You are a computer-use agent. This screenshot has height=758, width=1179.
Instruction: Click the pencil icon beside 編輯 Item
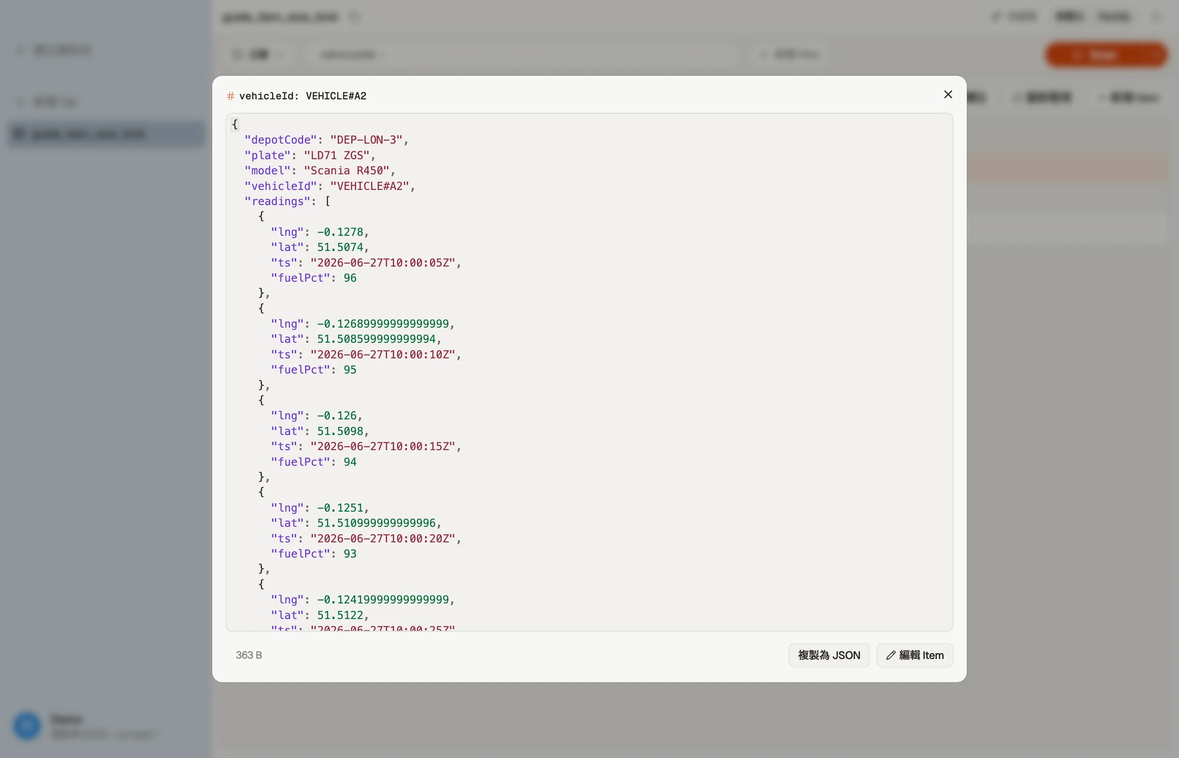coord(890,655)
